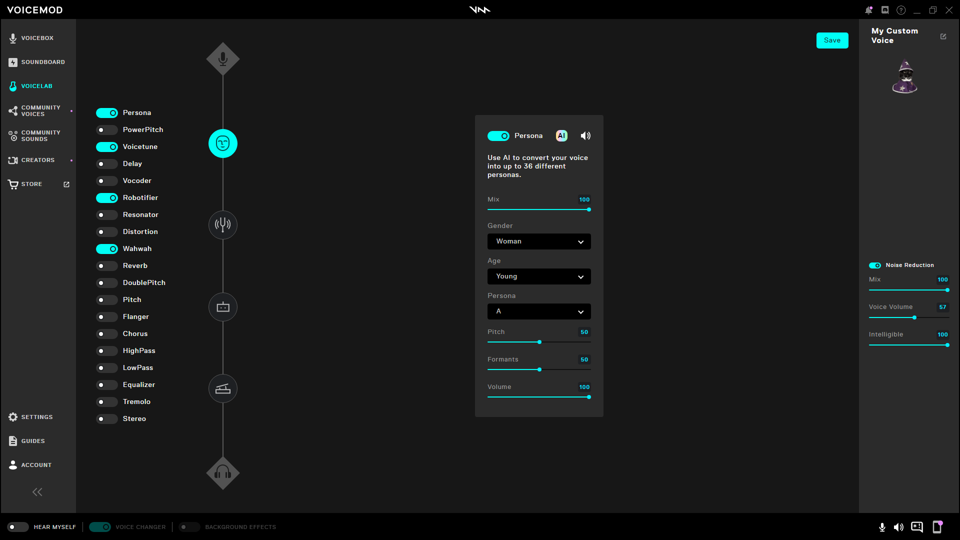Click the notification bell in the title bar
The image size is (960, 540).
point(868,9)
